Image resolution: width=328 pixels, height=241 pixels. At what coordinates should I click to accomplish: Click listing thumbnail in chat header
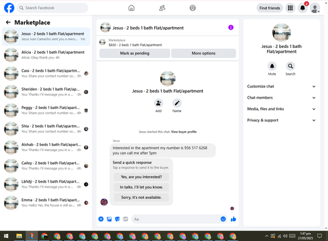(106, 28)
